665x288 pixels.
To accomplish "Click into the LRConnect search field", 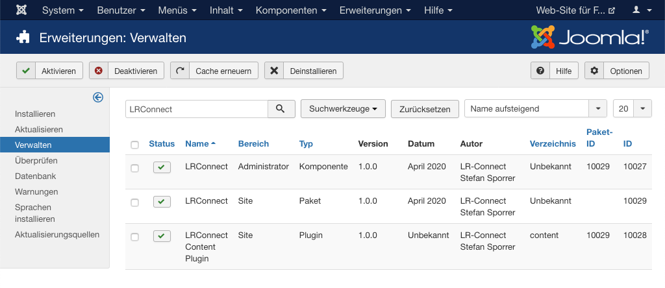I will coord(197,109).
